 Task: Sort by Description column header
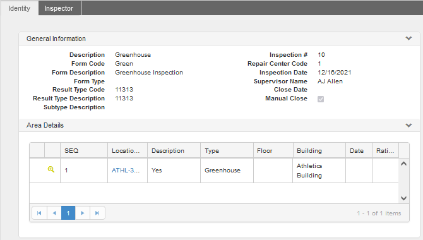pyautogui.click(x=174, y=151)
